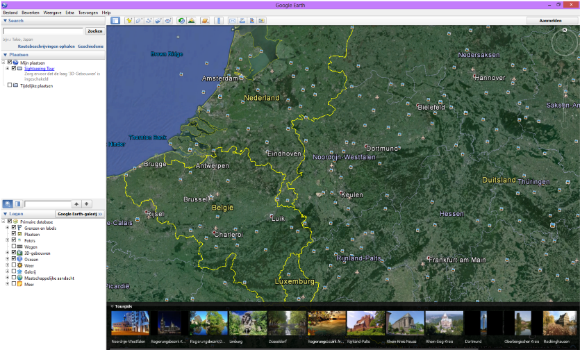Toggle the sunlight landscape icon

[x=191, y=21]
